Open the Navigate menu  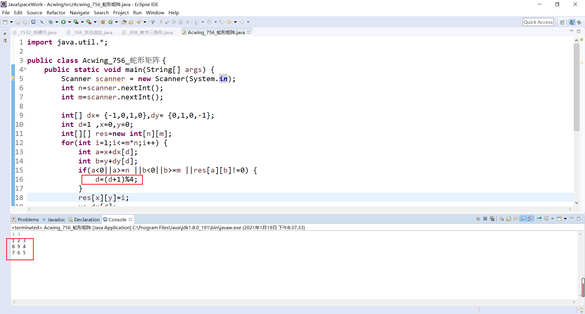coord(80,12)
